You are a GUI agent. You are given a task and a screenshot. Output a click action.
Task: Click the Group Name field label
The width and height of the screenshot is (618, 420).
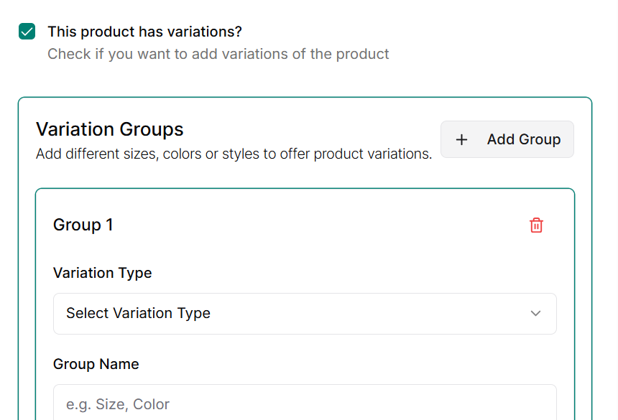(x=96, y=364)
